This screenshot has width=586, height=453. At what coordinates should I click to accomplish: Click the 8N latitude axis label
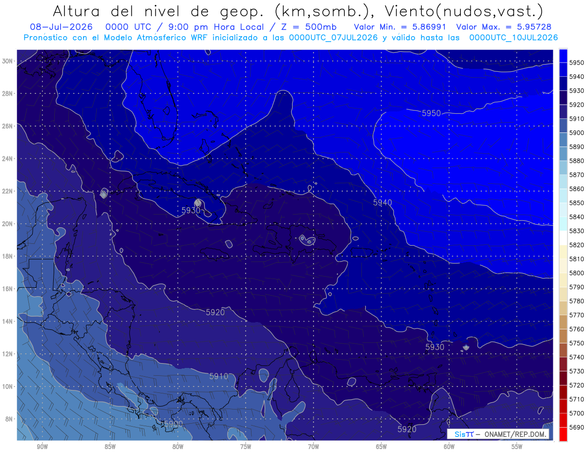[x=9, y=419]
